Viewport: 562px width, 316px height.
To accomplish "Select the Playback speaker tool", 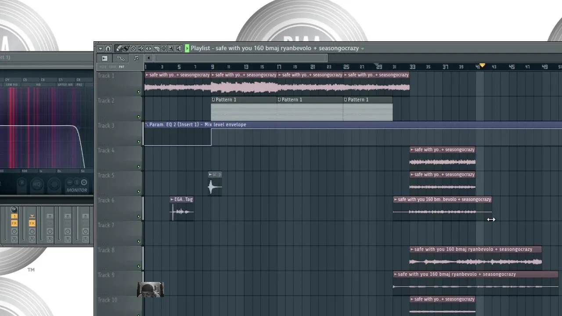I will 178,48.
